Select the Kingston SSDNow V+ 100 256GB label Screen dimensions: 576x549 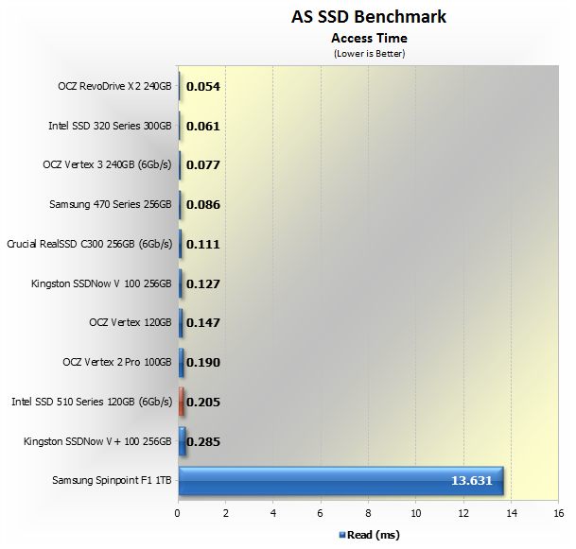point(97,441)
